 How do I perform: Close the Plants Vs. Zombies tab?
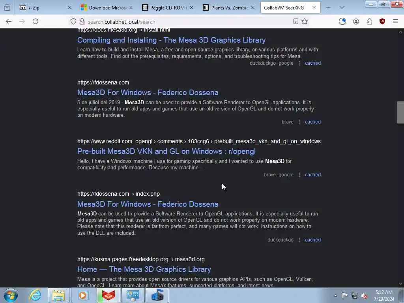pos(253,8)
